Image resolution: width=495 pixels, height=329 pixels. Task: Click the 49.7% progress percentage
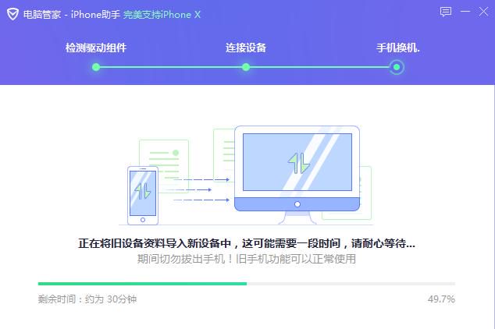441,299
